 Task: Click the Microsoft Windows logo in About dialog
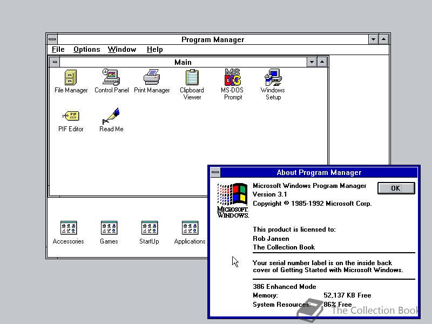233,200
